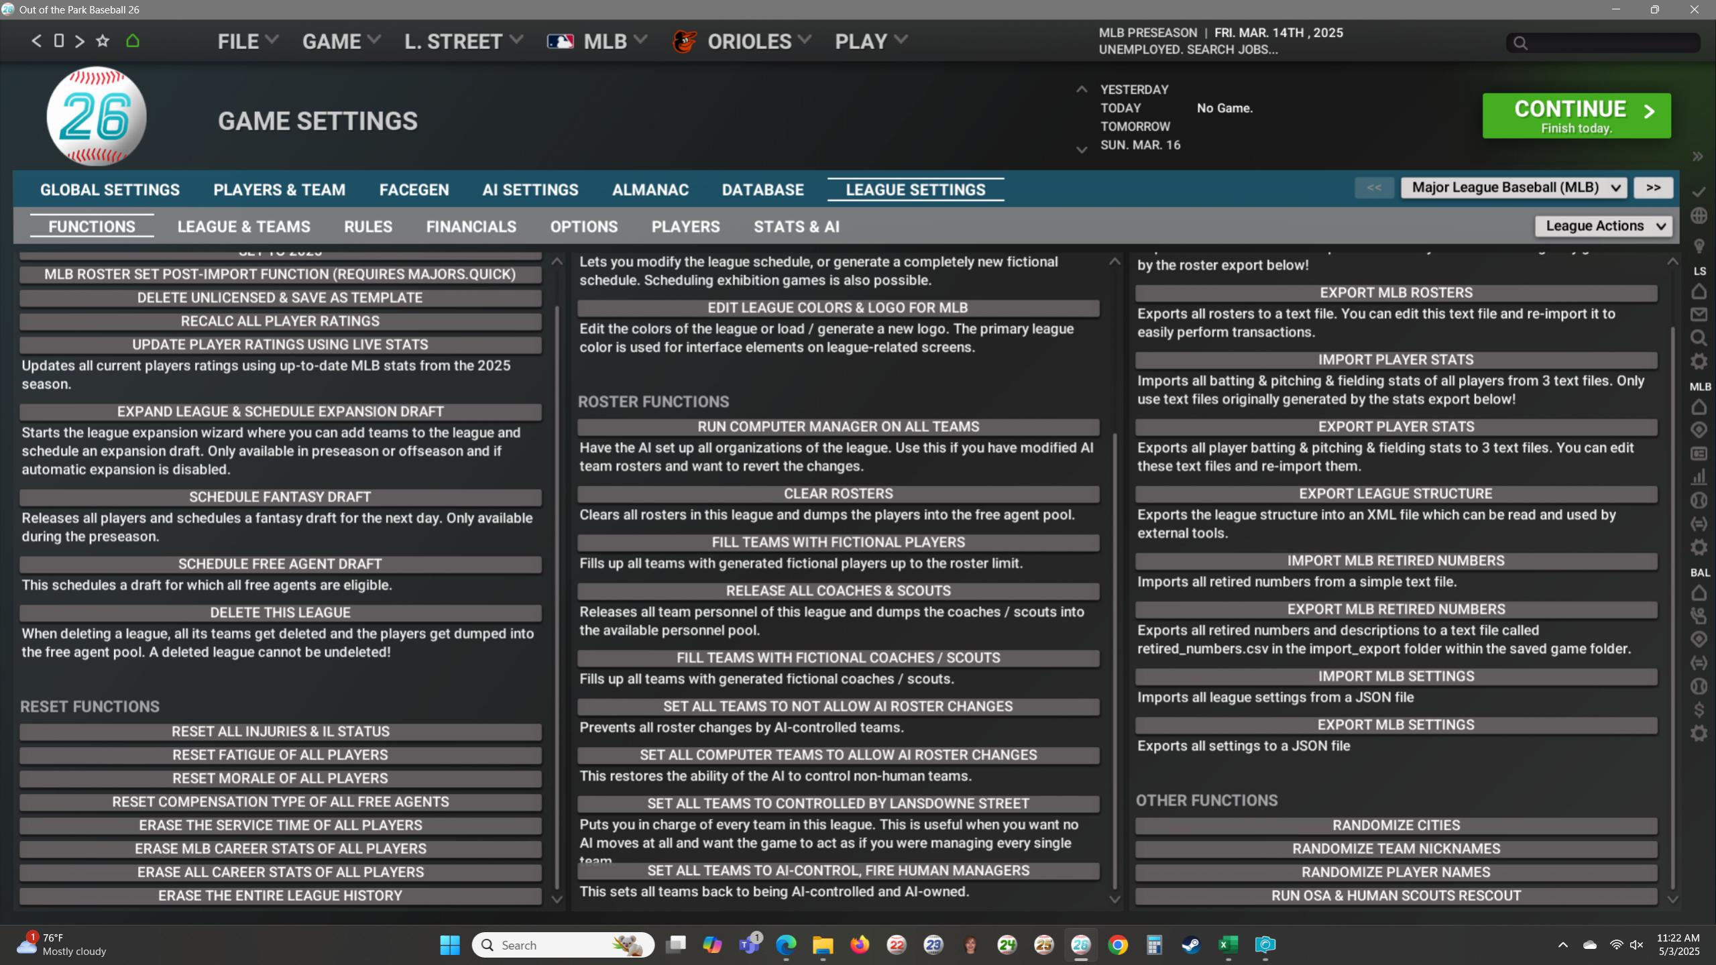Open the League Actions dropdown
This screenshot has height=965, width=1716.
point(1603,226)
